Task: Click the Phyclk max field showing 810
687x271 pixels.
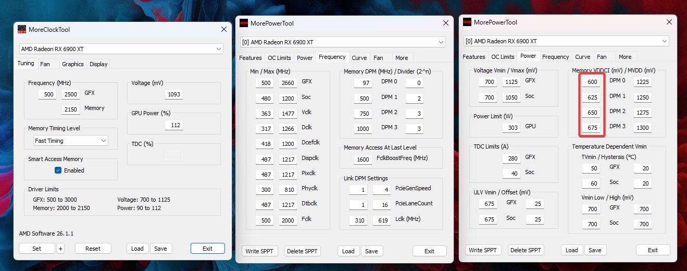Action: point(288,190)
